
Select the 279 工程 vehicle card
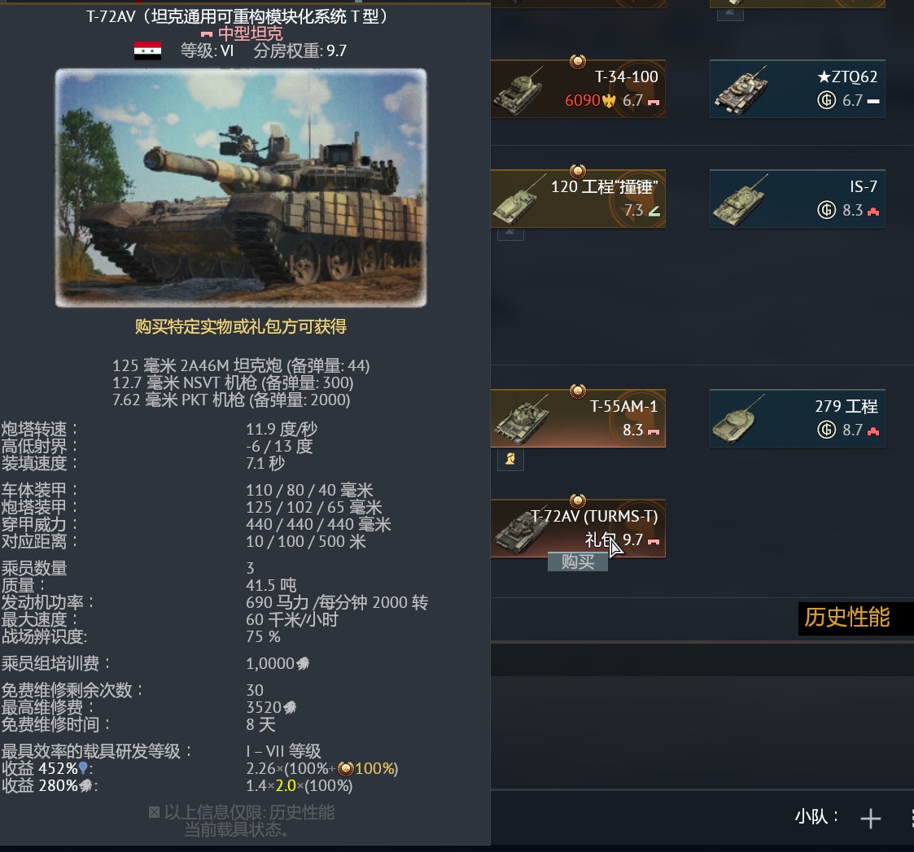pos(798,418)
